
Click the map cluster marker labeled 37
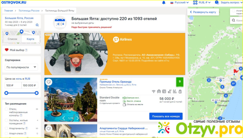tap(233, 83)
